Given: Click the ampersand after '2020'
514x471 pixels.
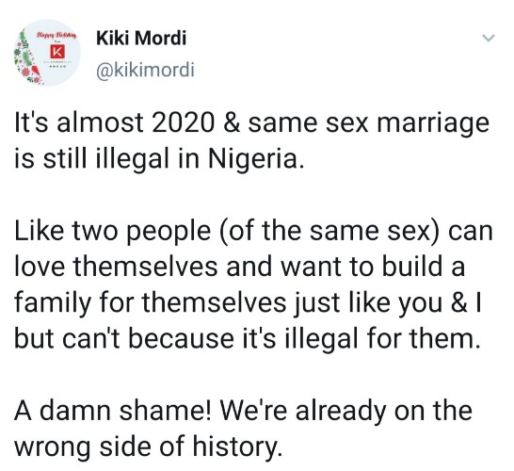Looking at the screenshot, I should (x=231, y=122).
